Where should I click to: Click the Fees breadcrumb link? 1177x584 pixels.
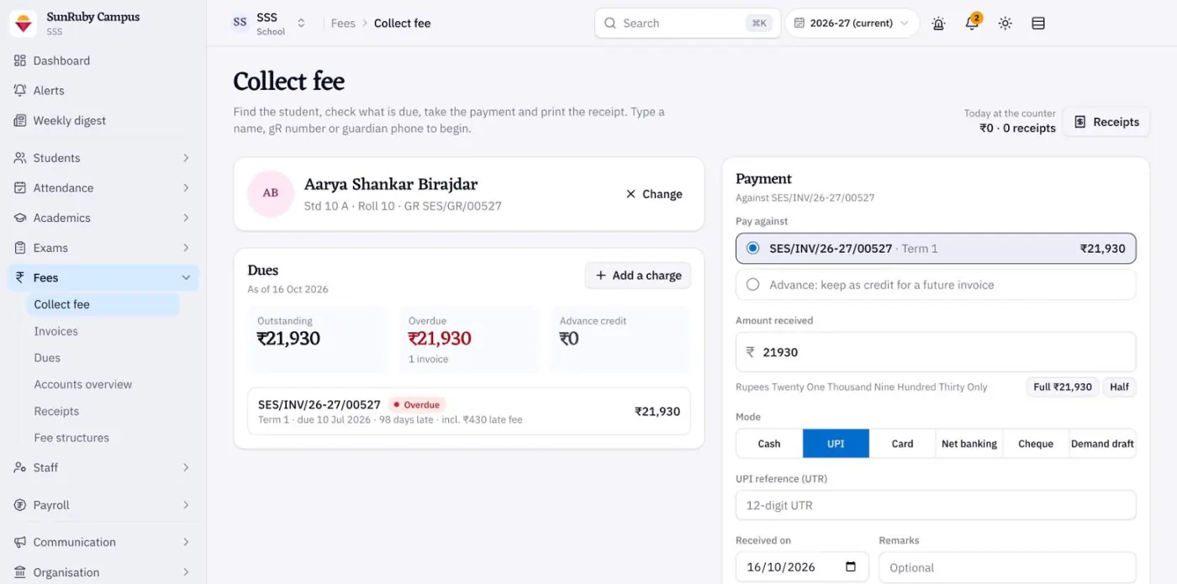343,24
